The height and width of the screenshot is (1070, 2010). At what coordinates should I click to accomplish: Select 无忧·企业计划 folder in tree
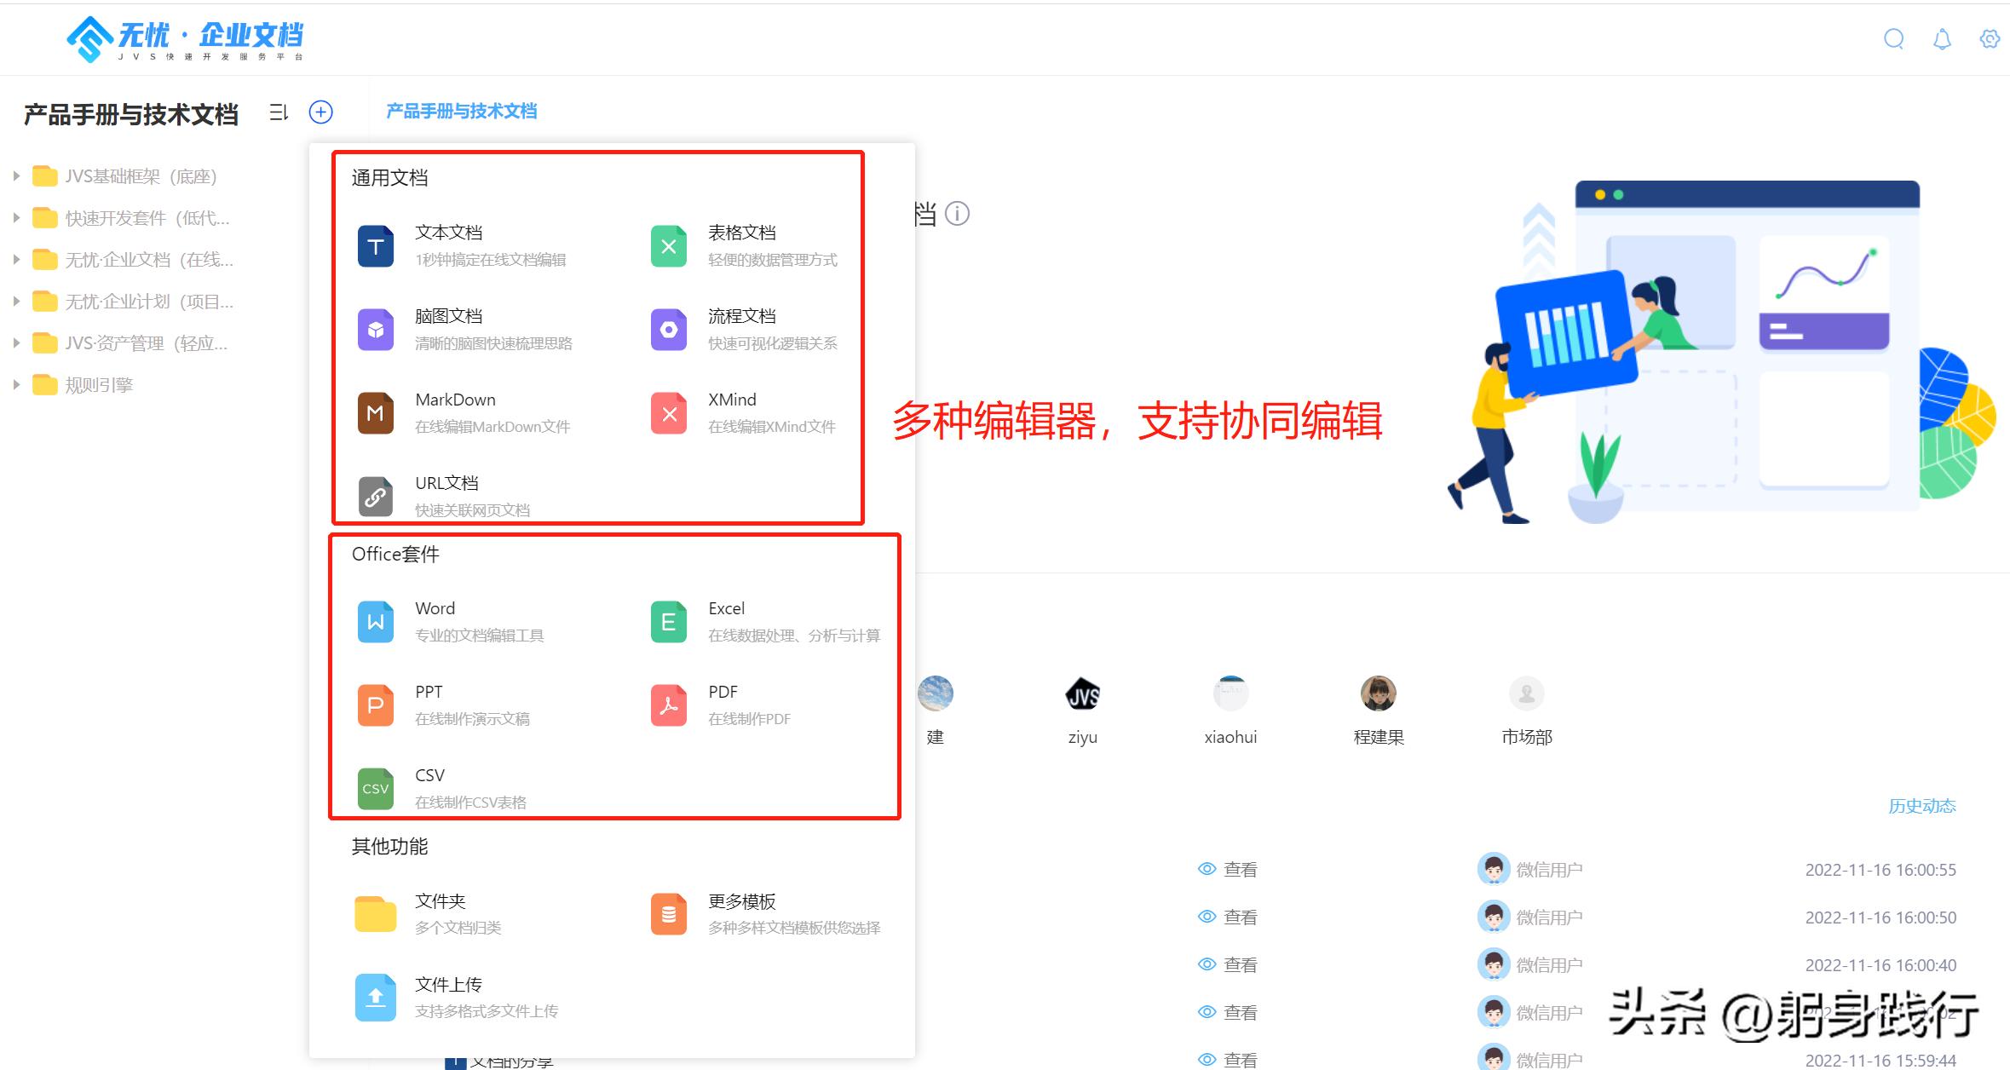coord(132,302)
